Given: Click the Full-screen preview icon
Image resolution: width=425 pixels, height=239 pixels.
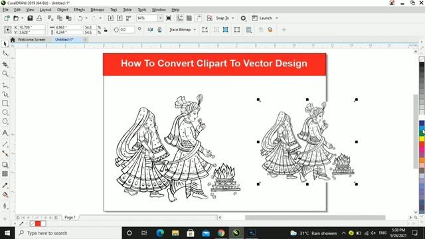Looking at the screenshot, I should point(169,18).
